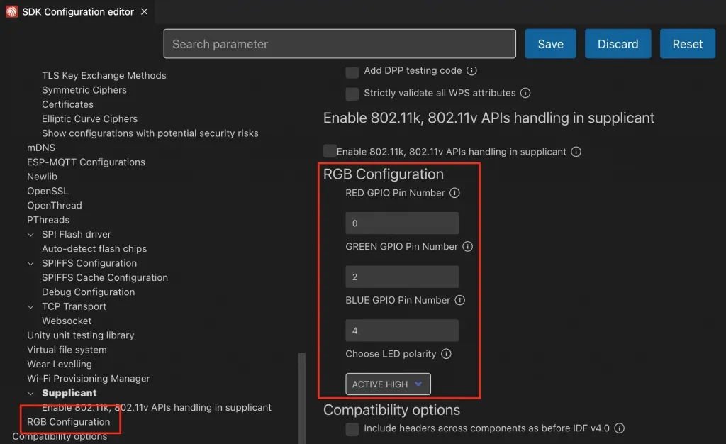Save the SDK configuration
The height and width of the screenshot is (444, 726).
pyautogui.click(x=550, y=43)
